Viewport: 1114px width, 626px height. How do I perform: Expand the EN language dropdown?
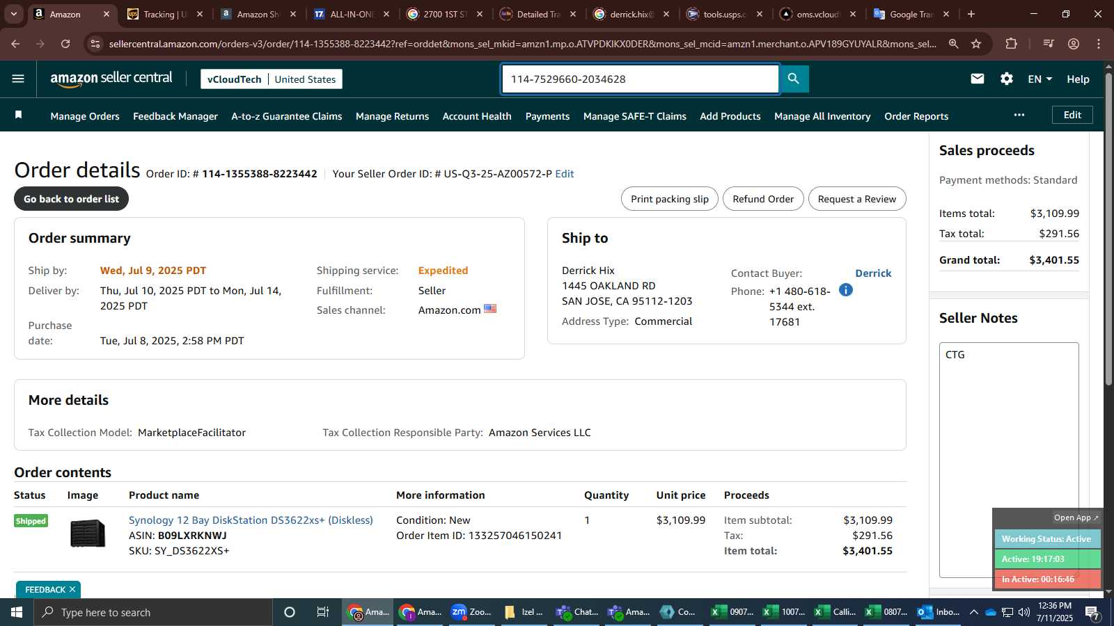click(x=1040, y=79)
